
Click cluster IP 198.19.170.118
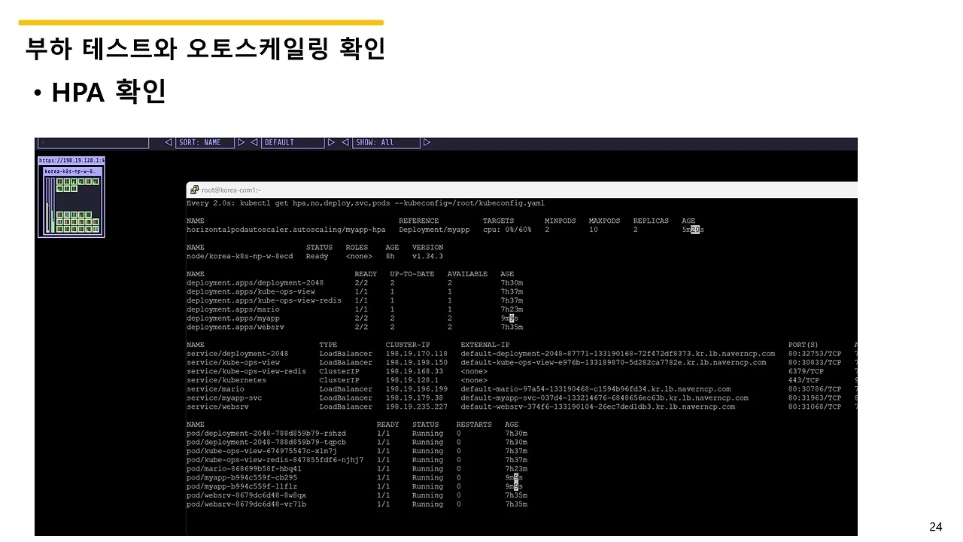[417, 354]
